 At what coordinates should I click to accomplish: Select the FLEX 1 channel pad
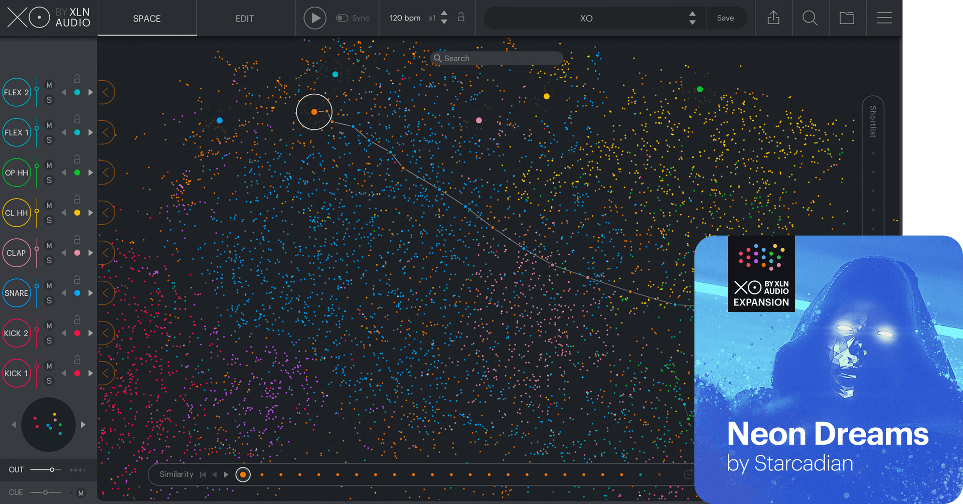pyautogui.click(x=17, y=132)
